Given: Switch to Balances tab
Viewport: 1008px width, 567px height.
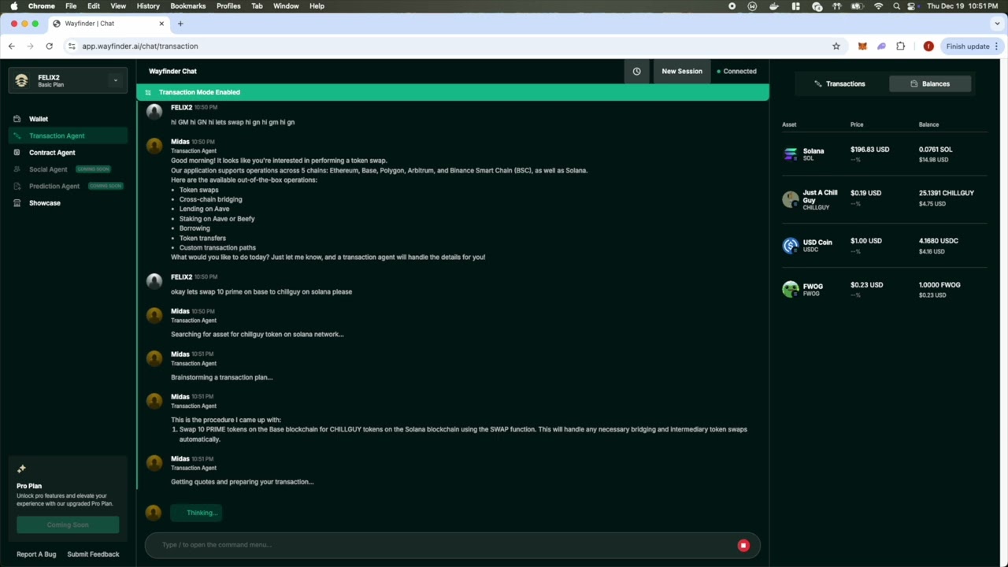Looking at the screenshot, I should coord(930,83).
